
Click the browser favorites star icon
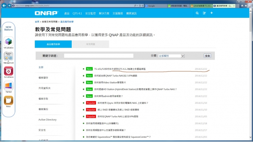(246, 6)
